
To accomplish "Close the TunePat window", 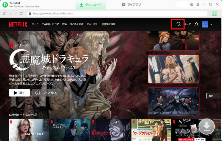I will click(217, 4).
